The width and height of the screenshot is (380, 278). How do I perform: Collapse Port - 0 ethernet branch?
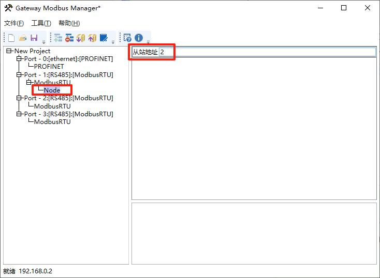(19, 58)
